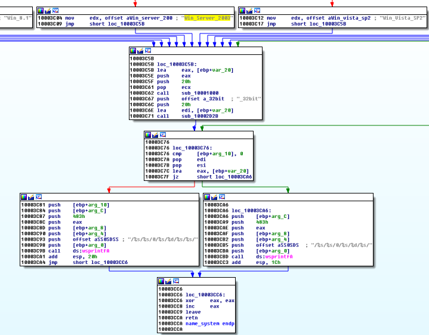
Task: Click pencil edit icon of loc_10003C76 block
Action: coord(155,135)
